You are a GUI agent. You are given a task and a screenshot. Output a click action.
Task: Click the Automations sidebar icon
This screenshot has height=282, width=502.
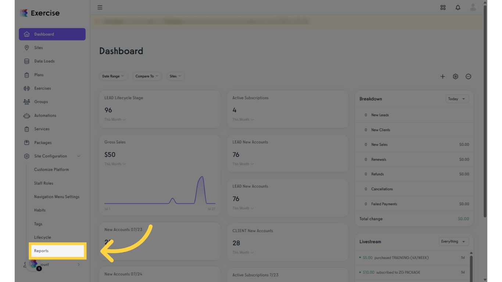tap(26, 115)
